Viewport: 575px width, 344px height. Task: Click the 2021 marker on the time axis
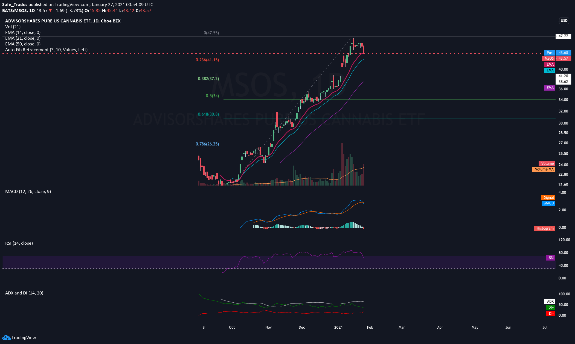[338, 328]
